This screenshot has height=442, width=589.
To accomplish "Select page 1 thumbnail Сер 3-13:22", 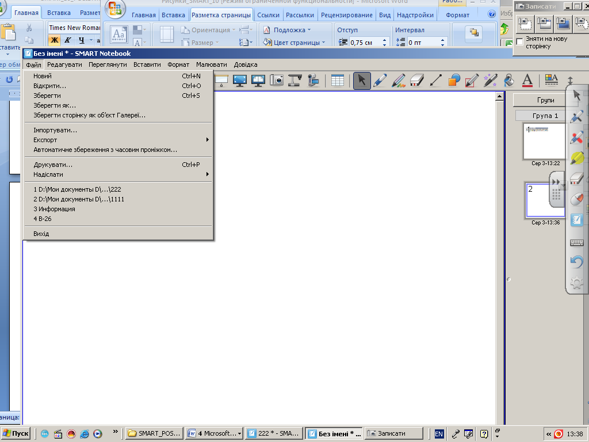I will (544, 142).
